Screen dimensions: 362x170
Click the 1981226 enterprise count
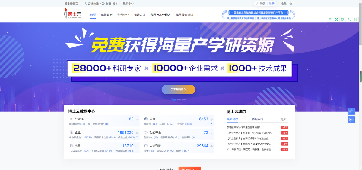coord(125,132)
